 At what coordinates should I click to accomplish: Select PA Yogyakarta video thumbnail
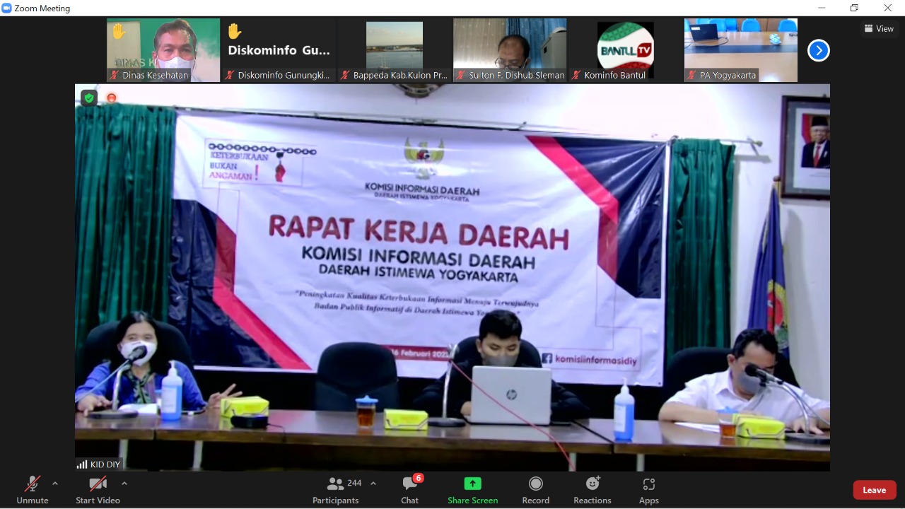(741, 50)
